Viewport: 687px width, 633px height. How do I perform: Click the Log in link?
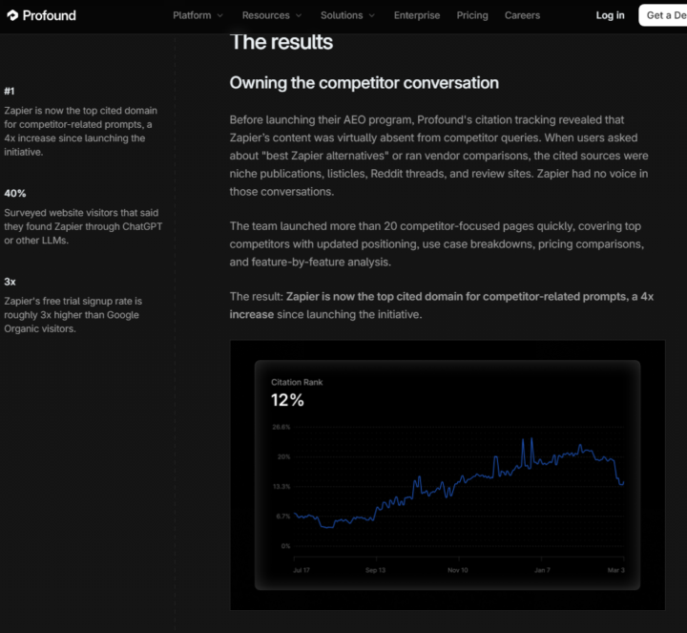[610, 15]
